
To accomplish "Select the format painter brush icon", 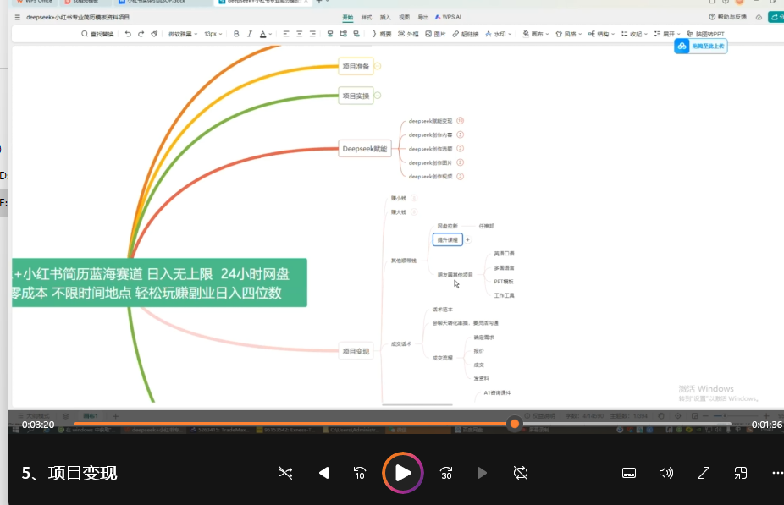I will [x=154, y=34].
